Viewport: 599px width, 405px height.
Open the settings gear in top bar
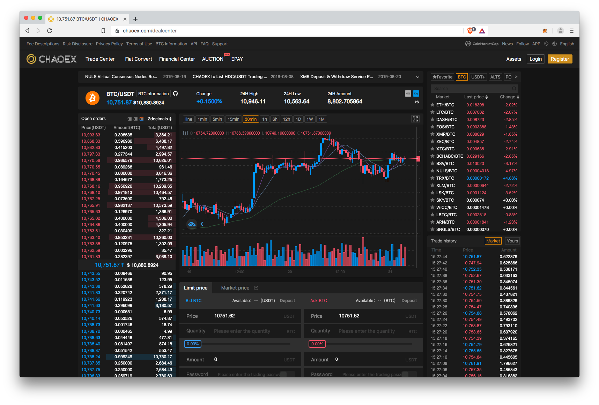[546, 44]
